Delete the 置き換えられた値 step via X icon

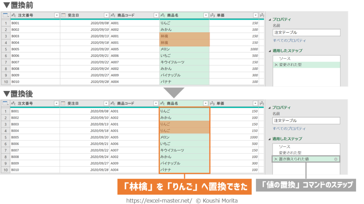point(276,159)
